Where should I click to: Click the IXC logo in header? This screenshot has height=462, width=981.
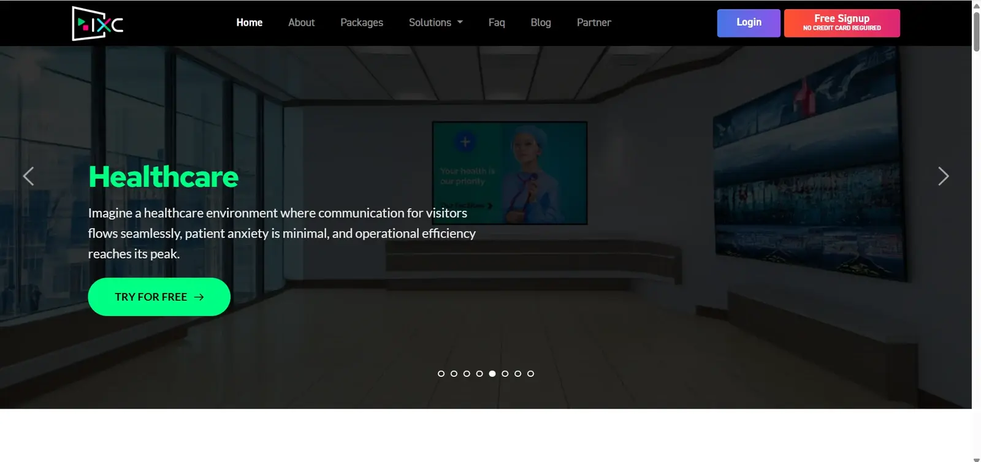[97, 23]
